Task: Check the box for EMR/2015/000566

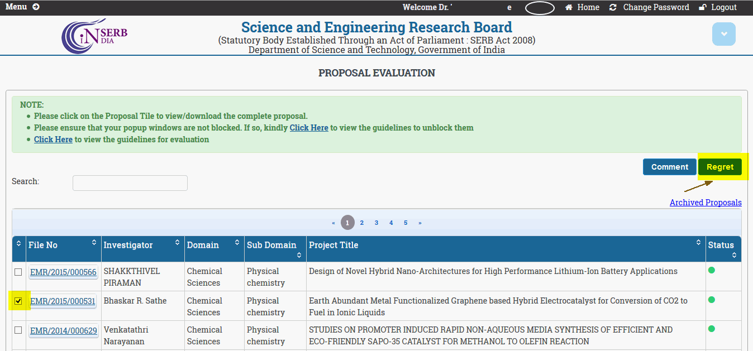Action: point(18,272)
